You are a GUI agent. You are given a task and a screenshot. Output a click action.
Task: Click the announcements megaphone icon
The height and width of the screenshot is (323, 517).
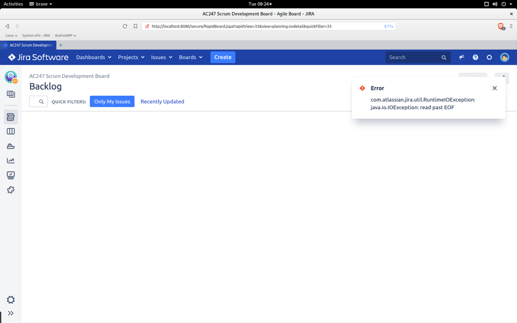(x=461, y=57)
